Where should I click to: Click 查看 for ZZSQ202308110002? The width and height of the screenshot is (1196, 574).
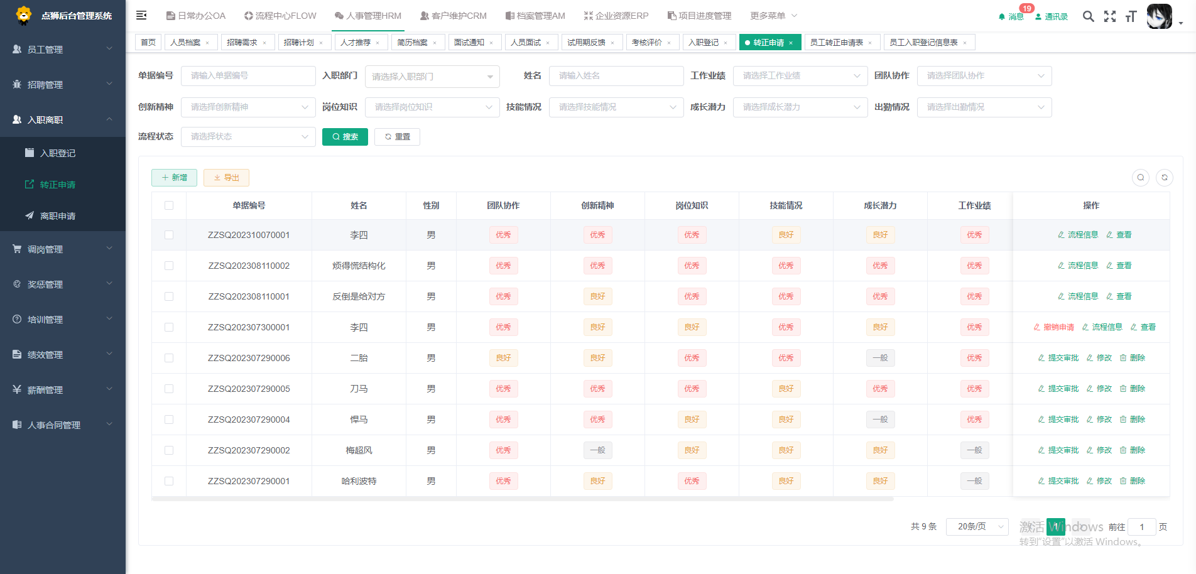[1119, 266]
